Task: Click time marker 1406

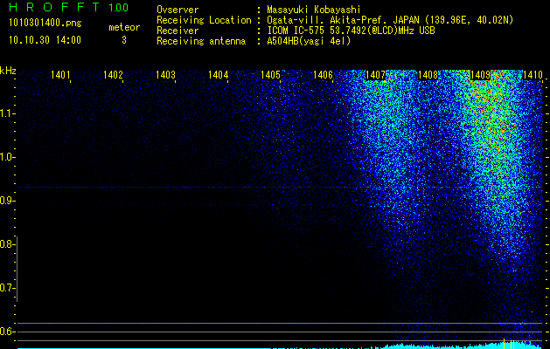Action: [x=323, y=74]
